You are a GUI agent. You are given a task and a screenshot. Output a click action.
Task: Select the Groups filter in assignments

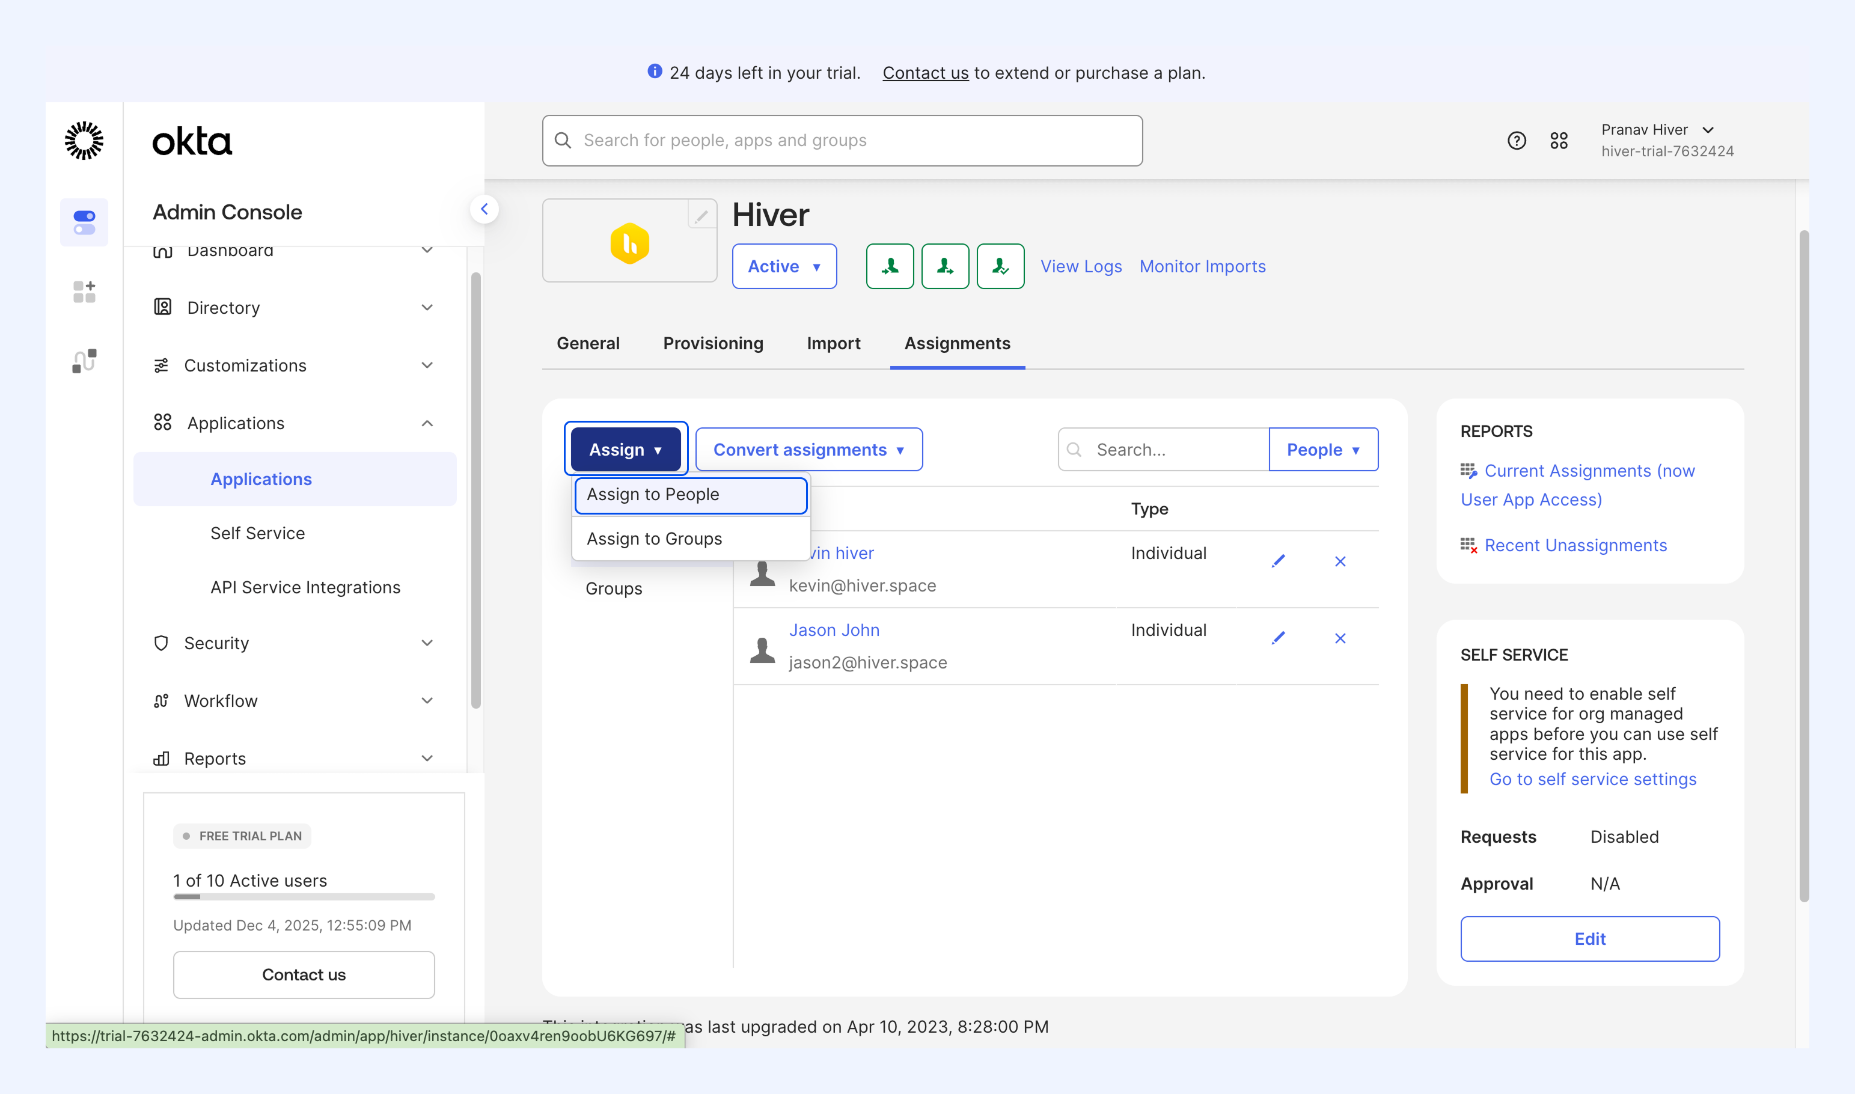[613, 588]
